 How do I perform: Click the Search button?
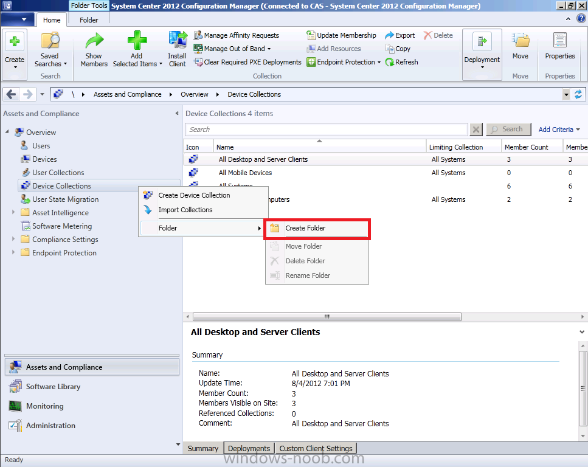tap(508, 130)
